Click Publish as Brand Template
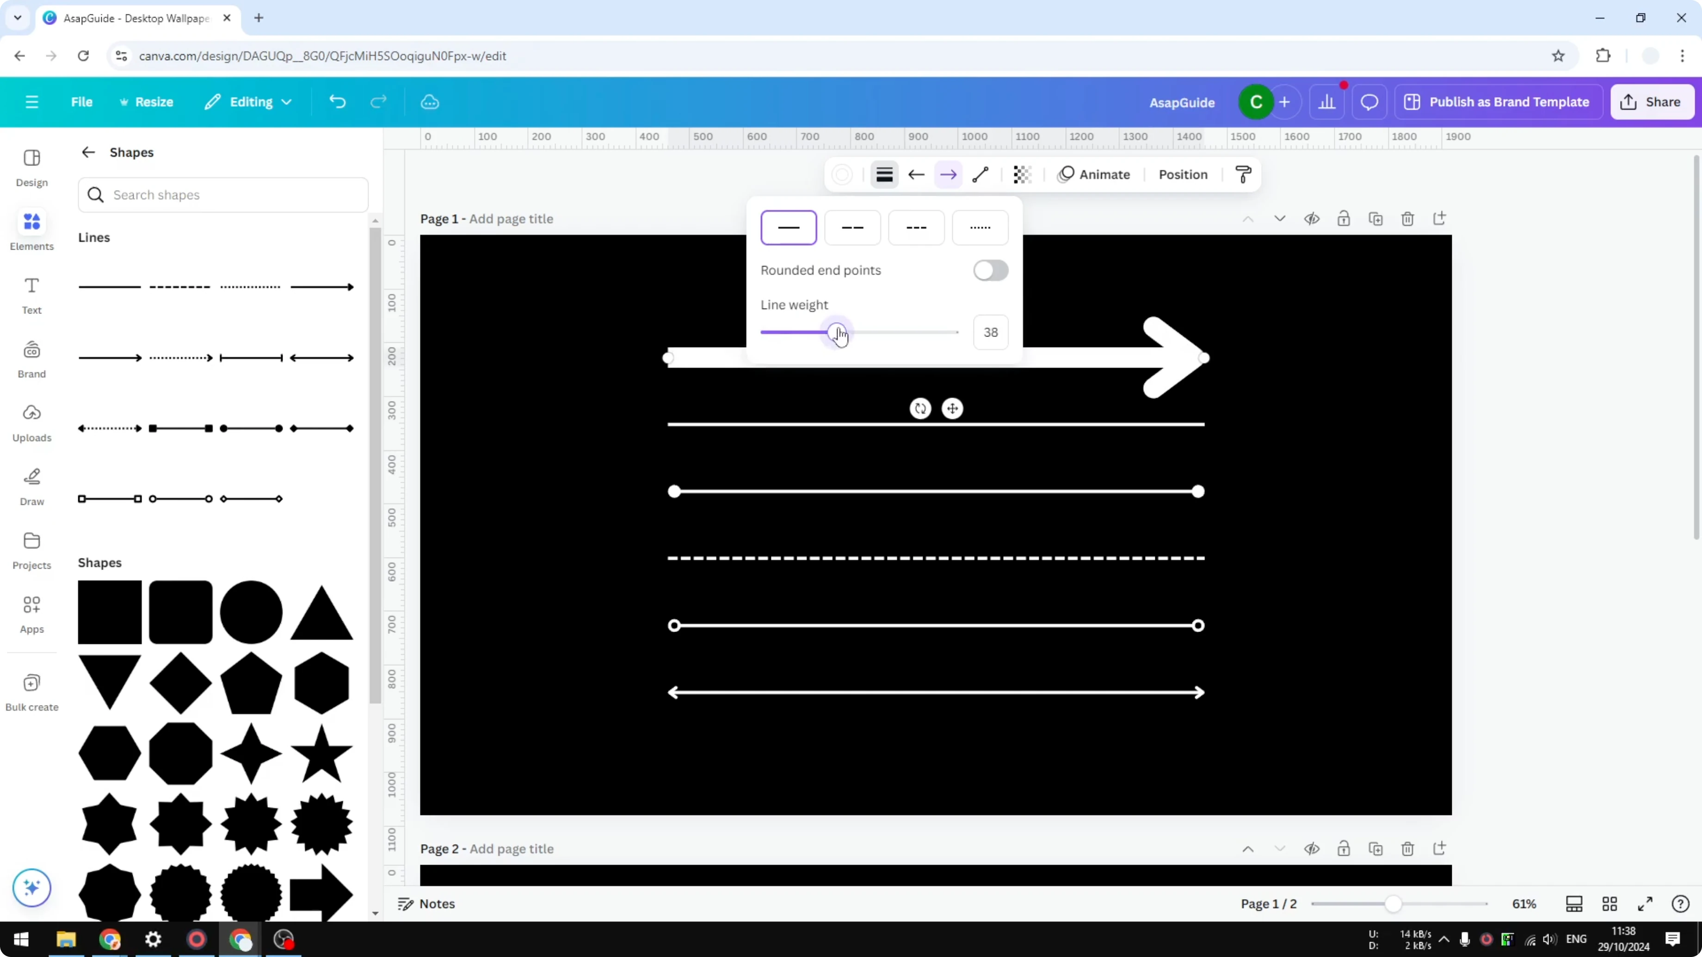The image size is (1702, 957). click(1498, 102)
